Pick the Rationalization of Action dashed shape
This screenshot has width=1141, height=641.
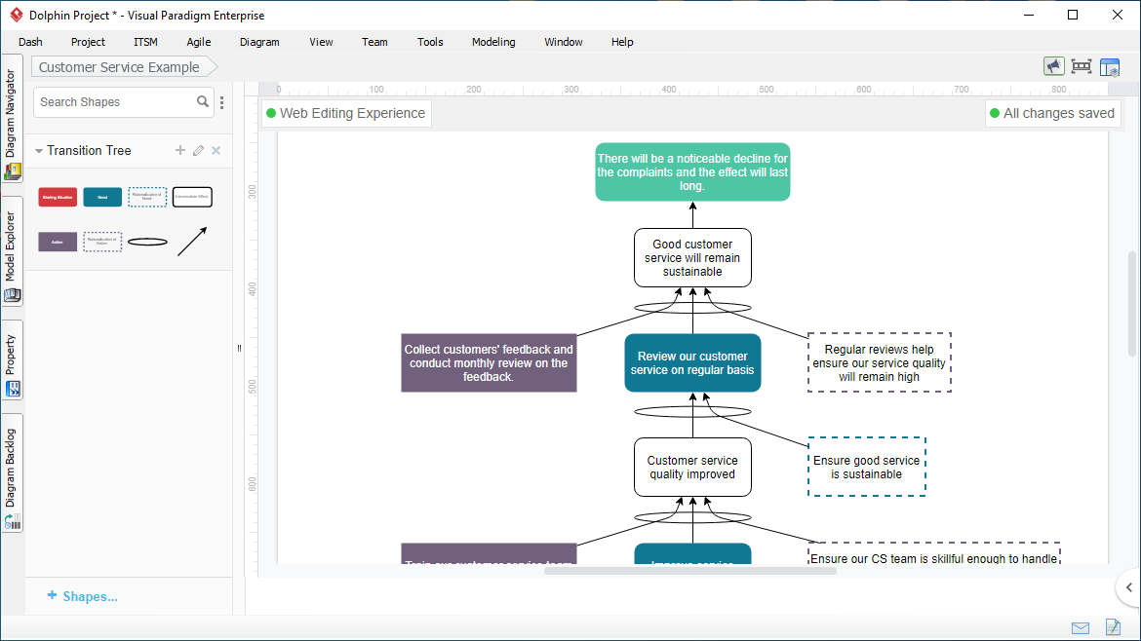[x=102, y=242]
